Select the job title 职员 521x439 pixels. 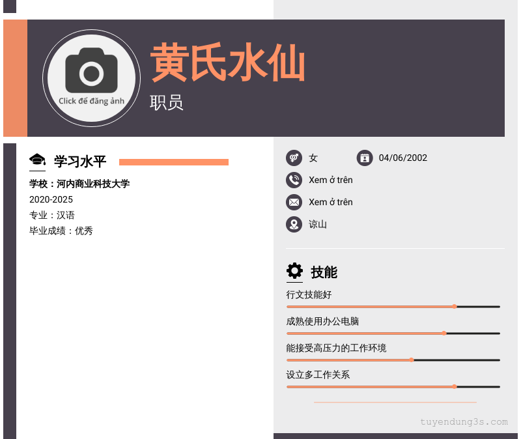point(167,102)
